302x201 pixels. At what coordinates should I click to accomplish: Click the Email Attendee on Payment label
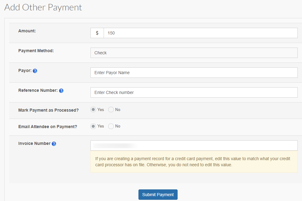tap(48, 127)
